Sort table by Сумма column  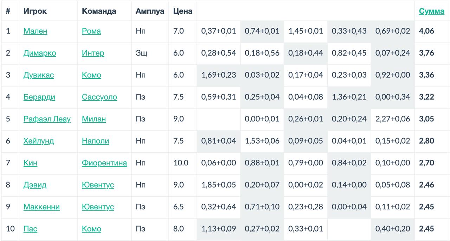click(x=431, y=11)
